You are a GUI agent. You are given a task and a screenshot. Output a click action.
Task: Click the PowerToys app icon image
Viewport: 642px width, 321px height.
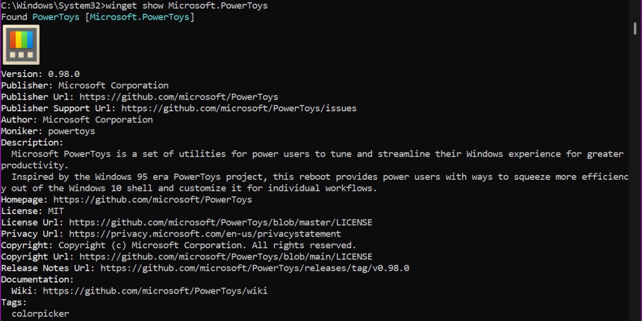click(x=21, y=45)
